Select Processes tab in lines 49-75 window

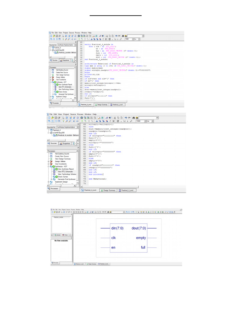[x=54, y=188]
